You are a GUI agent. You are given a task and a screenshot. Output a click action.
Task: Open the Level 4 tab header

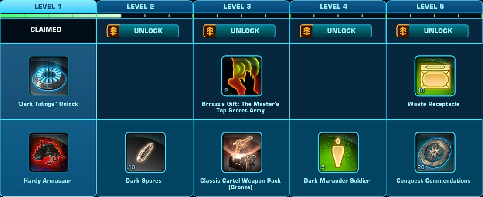[338, 7]
